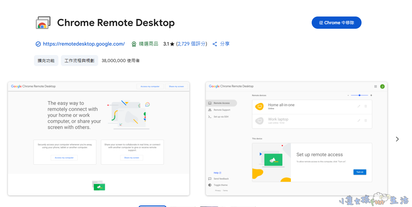Click the share icon next to 分享
This screenshot has height=207, width=412.
[x=215, y=44]
